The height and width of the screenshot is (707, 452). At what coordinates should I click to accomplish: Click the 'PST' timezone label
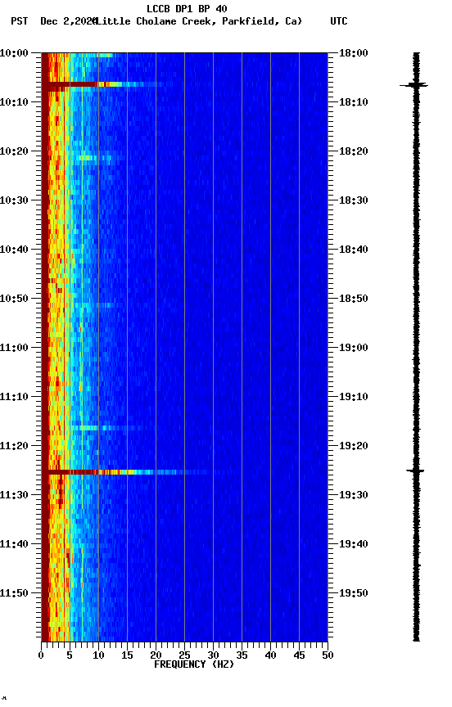20,21
